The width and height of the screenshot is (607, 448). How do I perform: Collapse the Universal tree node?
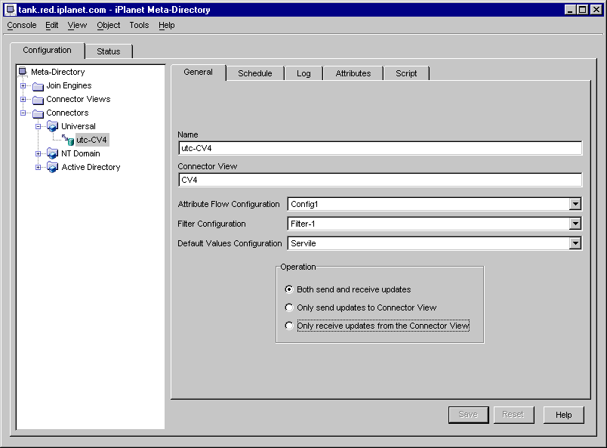point(39,126)
